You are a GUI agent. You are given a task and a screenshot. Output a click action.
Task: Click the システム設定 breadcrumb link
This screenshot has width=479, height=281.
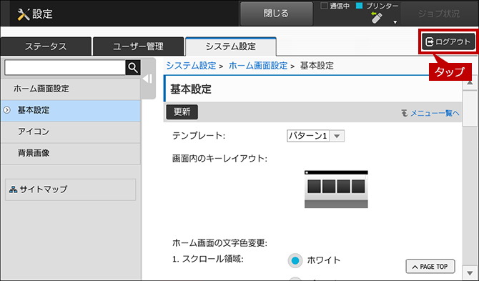click(191, 66)
